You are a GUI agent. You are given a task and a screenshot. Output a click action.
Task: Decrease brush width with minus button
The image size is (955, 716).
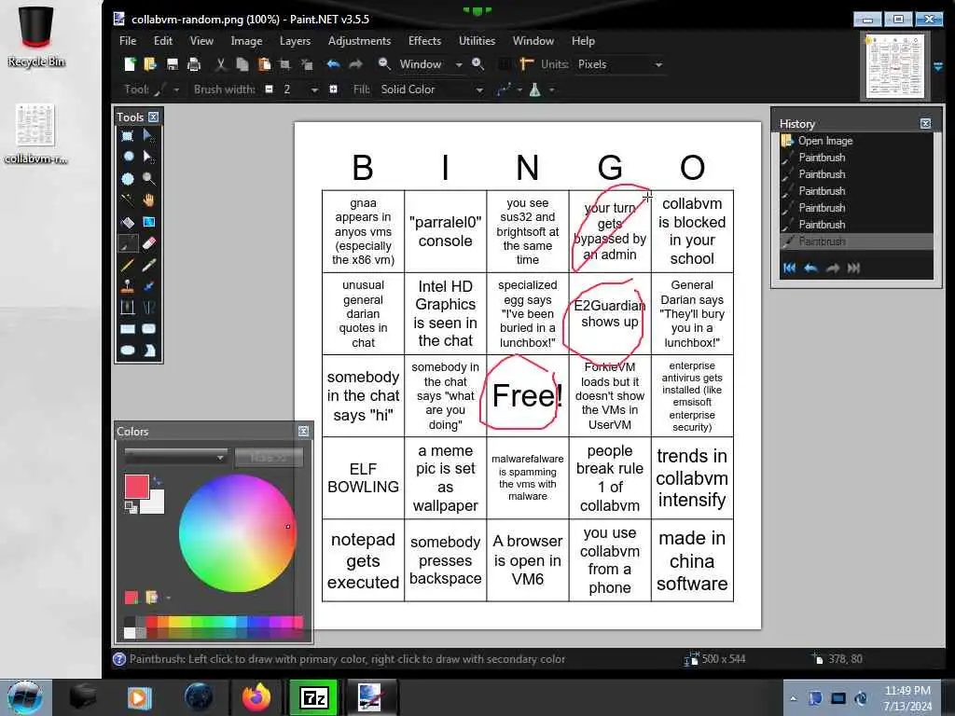click(x=270, y=89)
